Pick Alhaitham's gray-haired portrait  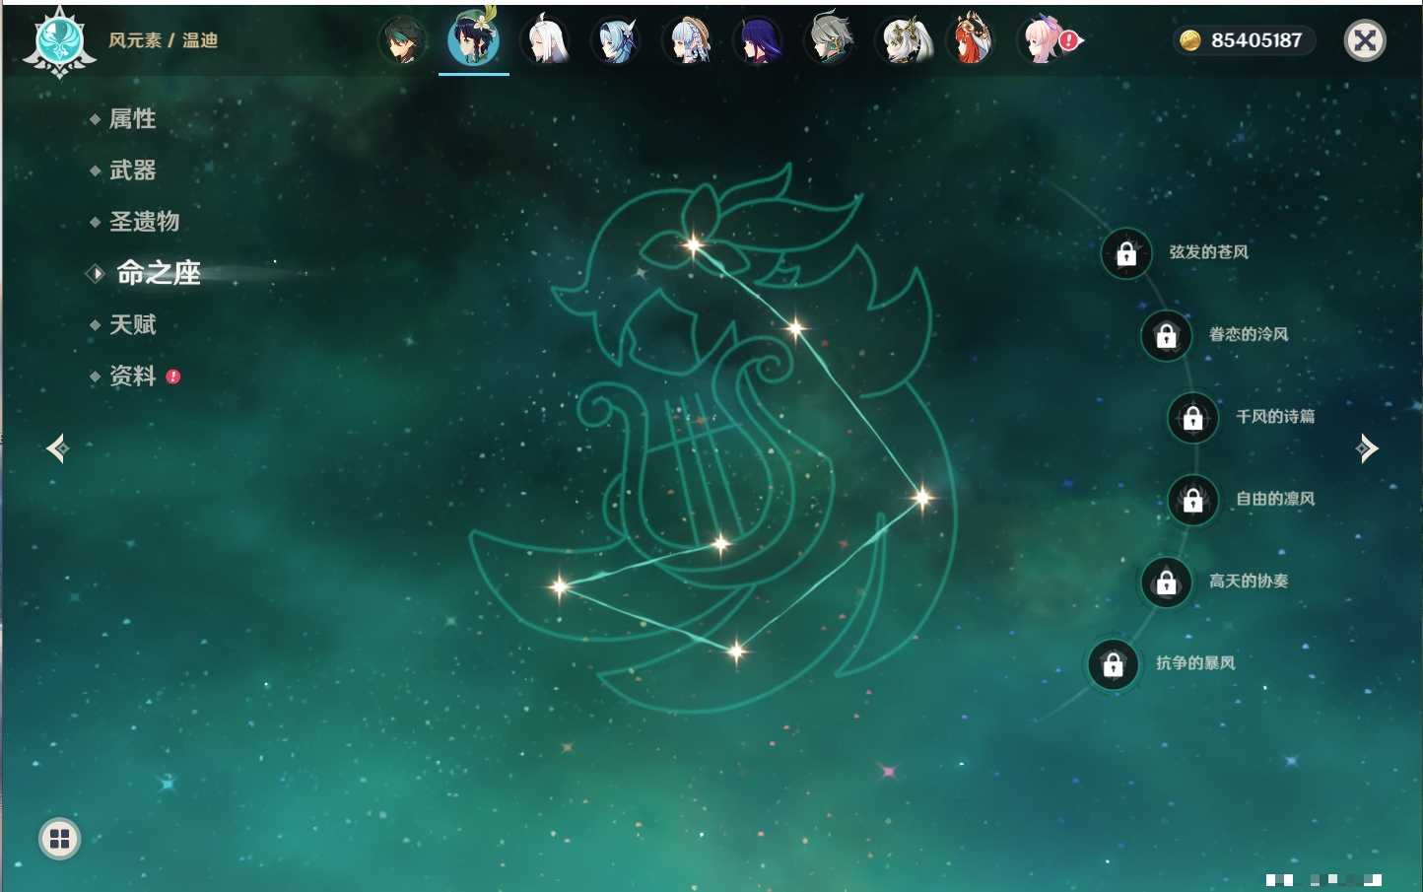(x=830, y=41)
